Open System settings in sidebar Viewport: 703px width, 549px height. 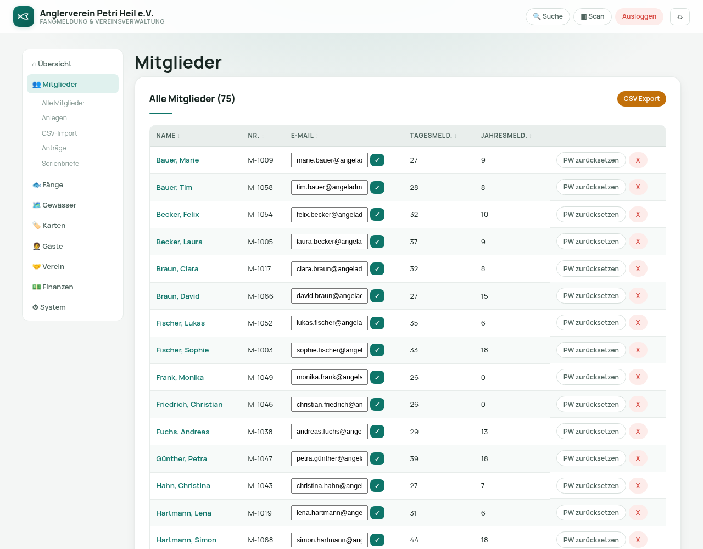72,307
